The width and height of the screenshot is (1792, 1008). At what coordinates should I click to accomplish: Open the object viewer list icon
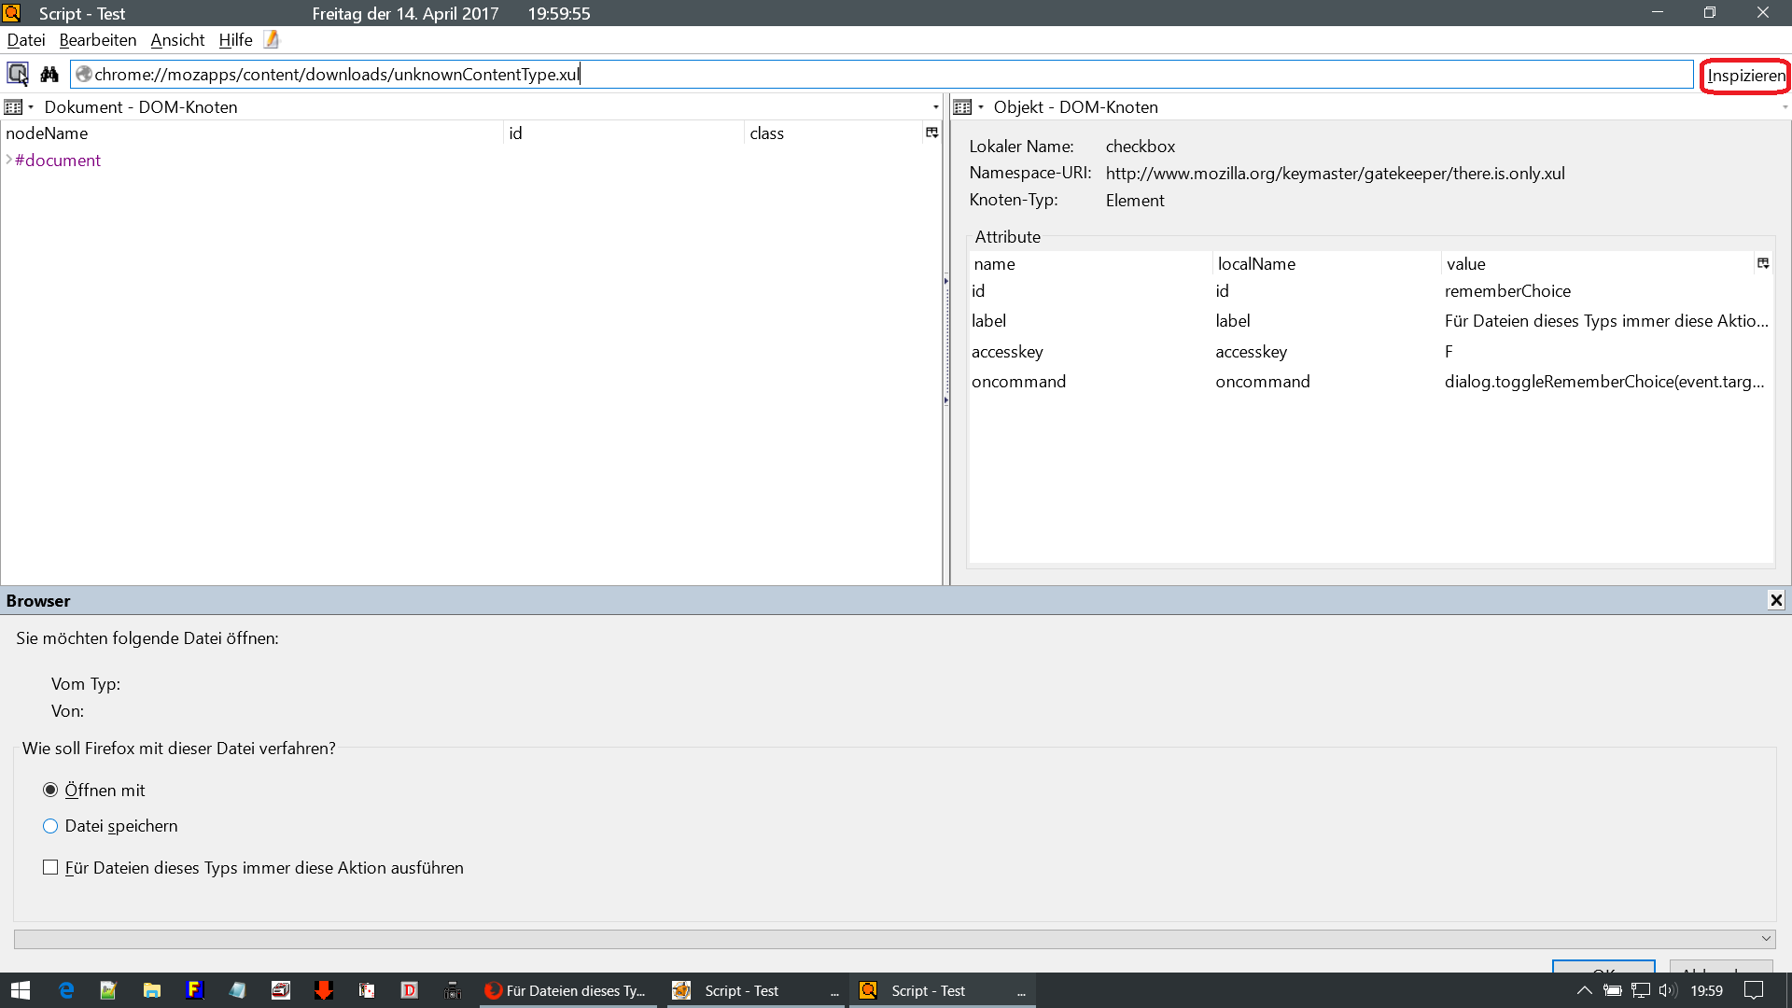point(962,107)
